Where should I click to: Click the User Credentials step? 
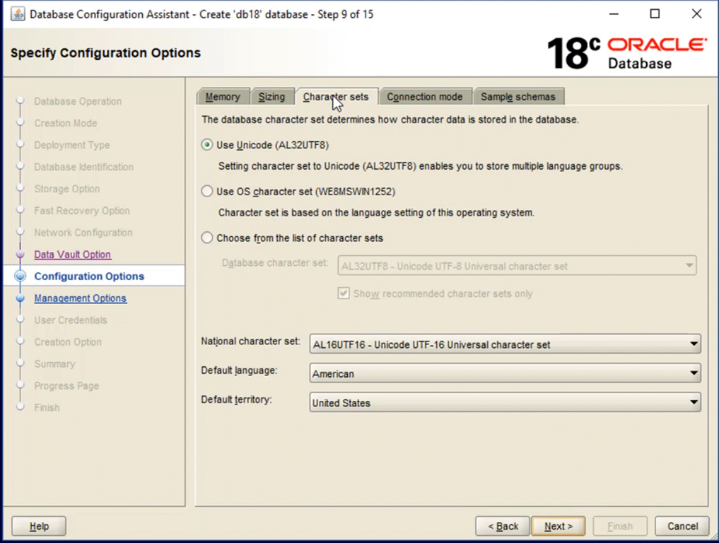tap(71, 320)
